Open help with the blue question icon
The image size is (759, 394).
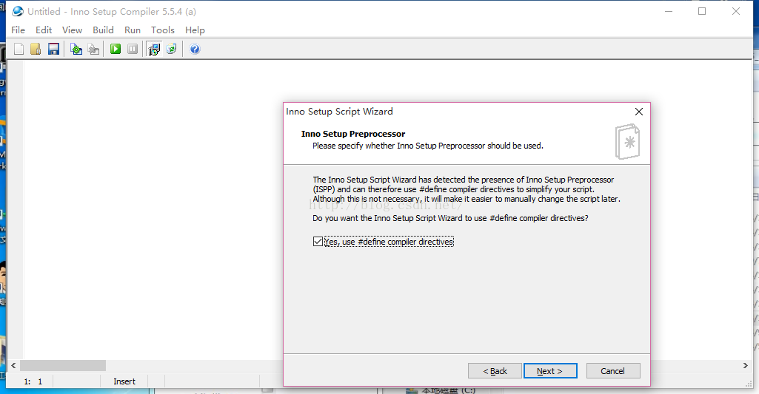[x=195, y=49]
